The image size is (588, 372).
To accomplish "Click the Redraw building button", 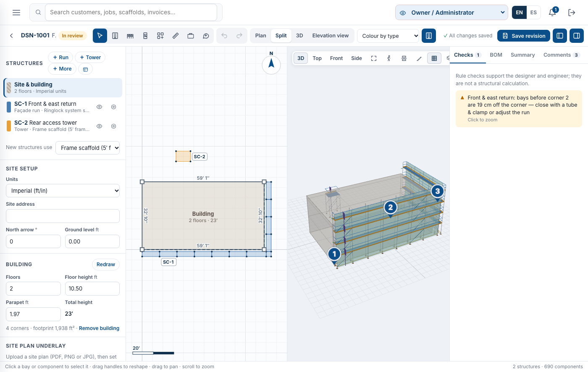I will tap(106, 265).
